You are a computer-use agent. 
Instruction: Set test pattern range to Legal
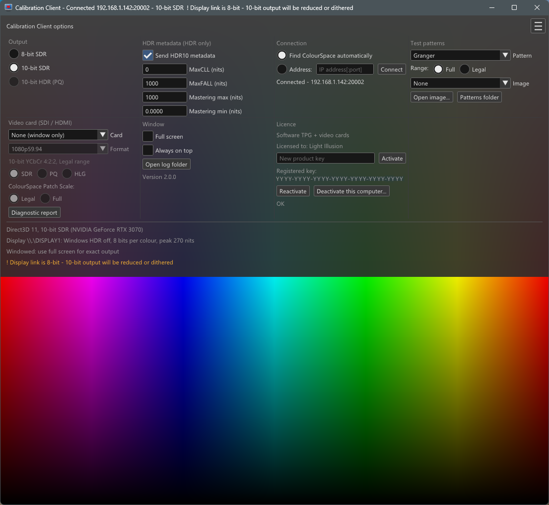[465, 69]
